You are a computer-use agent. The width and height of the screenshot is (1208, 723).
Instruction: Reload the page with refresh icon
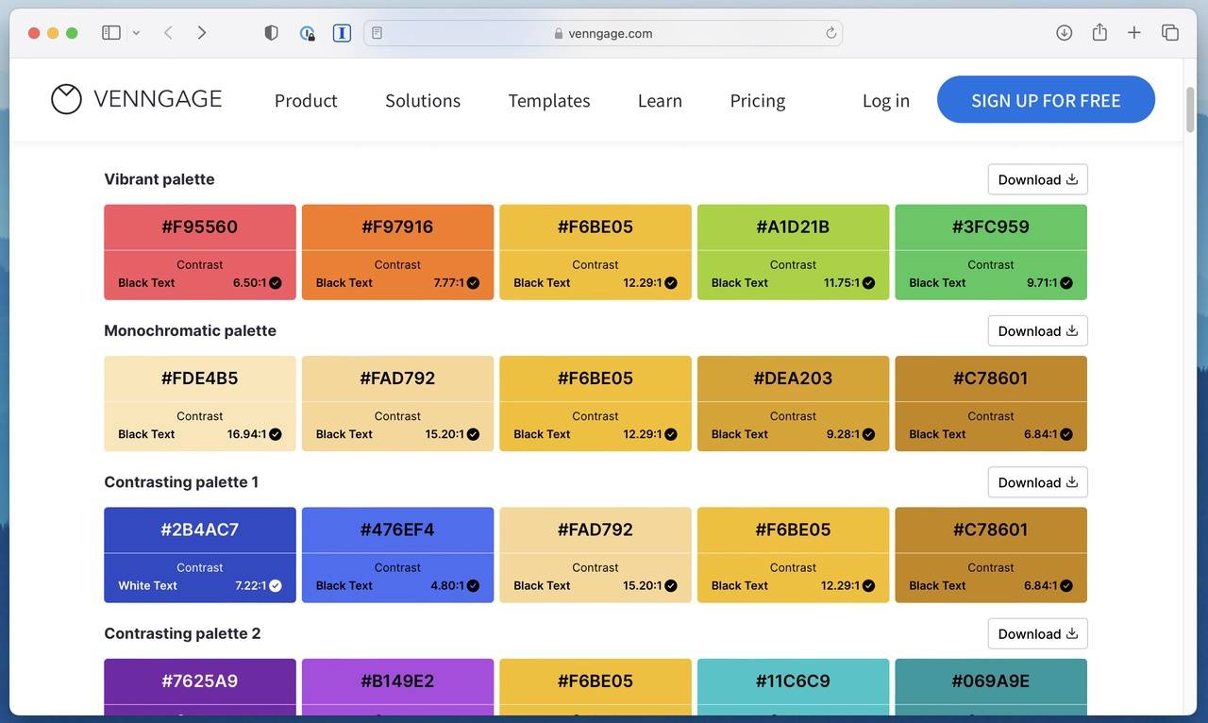point(830,33)
